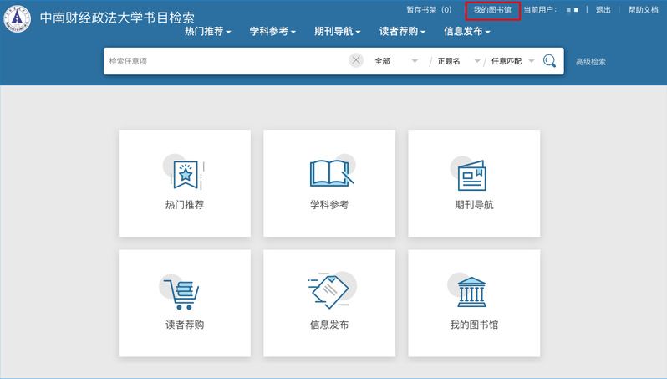Open the 热门推荐 bookmark star icon card
Image resolution: width=667 pixels, height=379 pixels.
point(185,183)
